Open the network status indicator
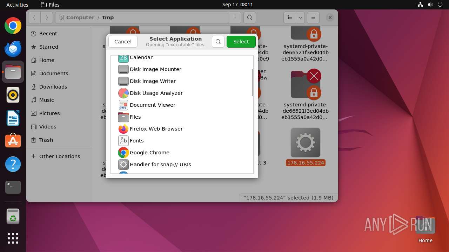 420,5
